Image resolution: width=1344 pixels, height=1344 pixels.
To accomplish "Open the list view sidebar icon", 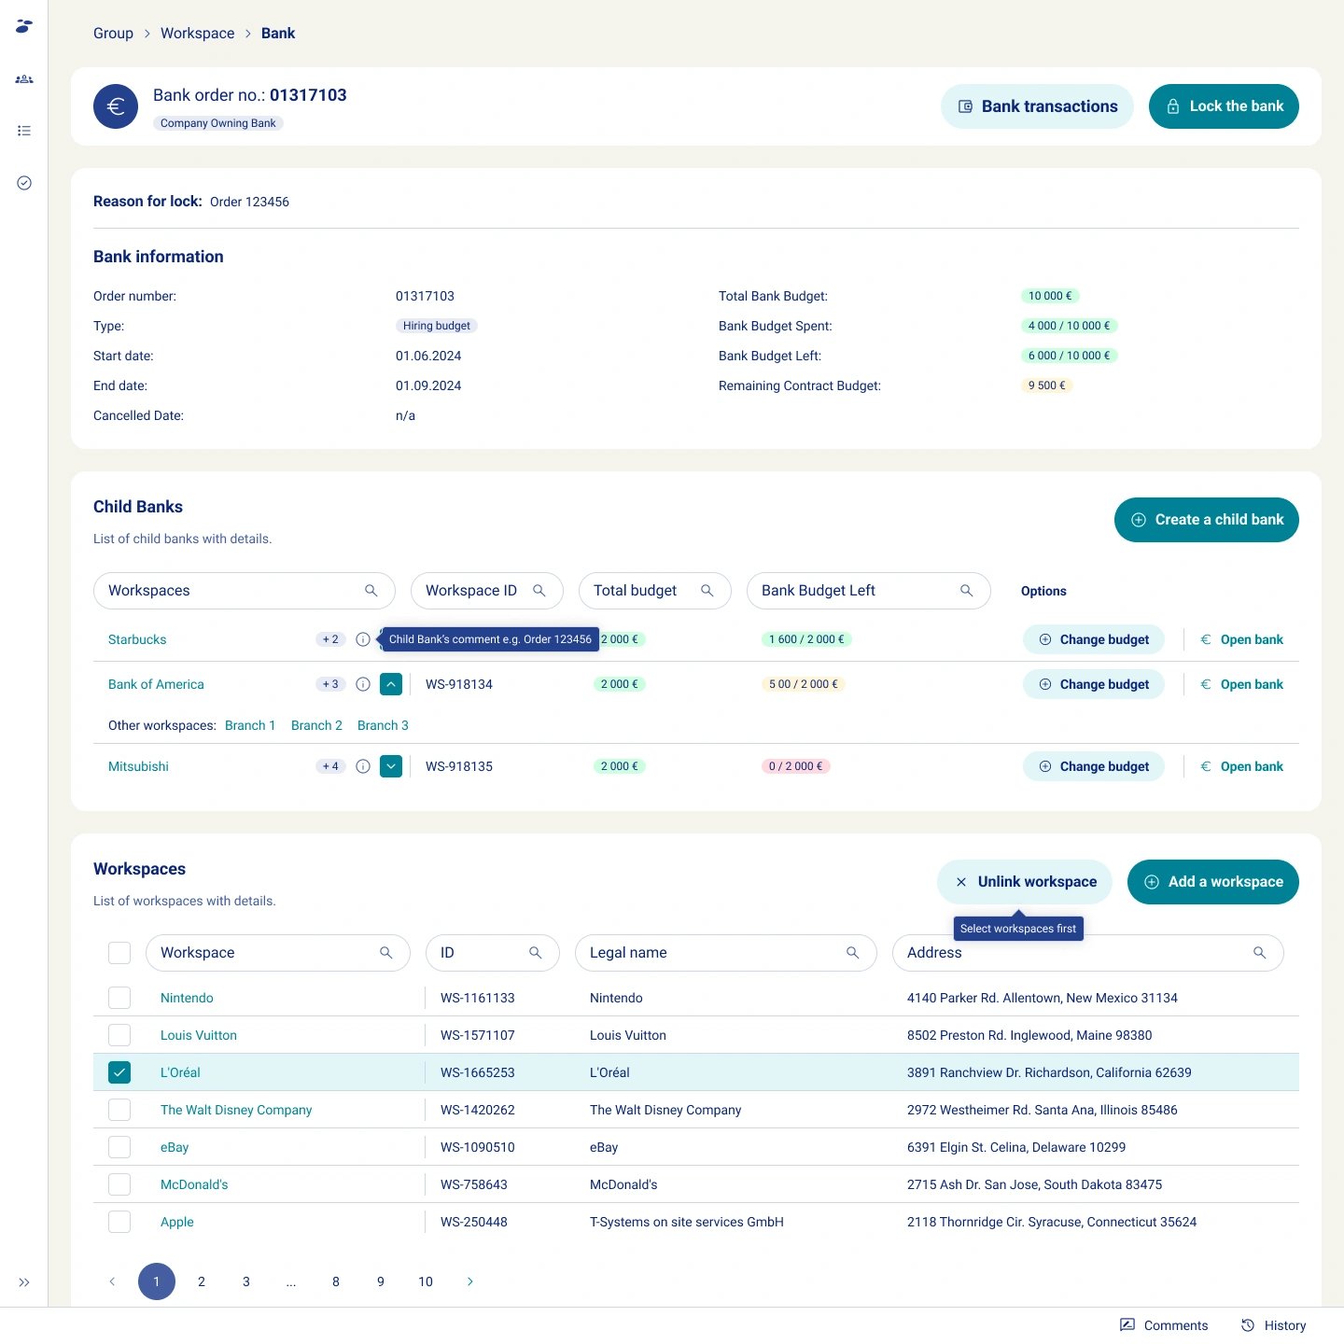I will pos(24,131).
